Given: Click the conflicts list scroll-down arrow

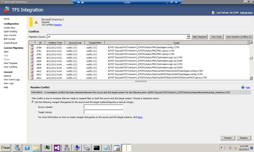Looking at the screenshot, I should click(x=251, y=78).
